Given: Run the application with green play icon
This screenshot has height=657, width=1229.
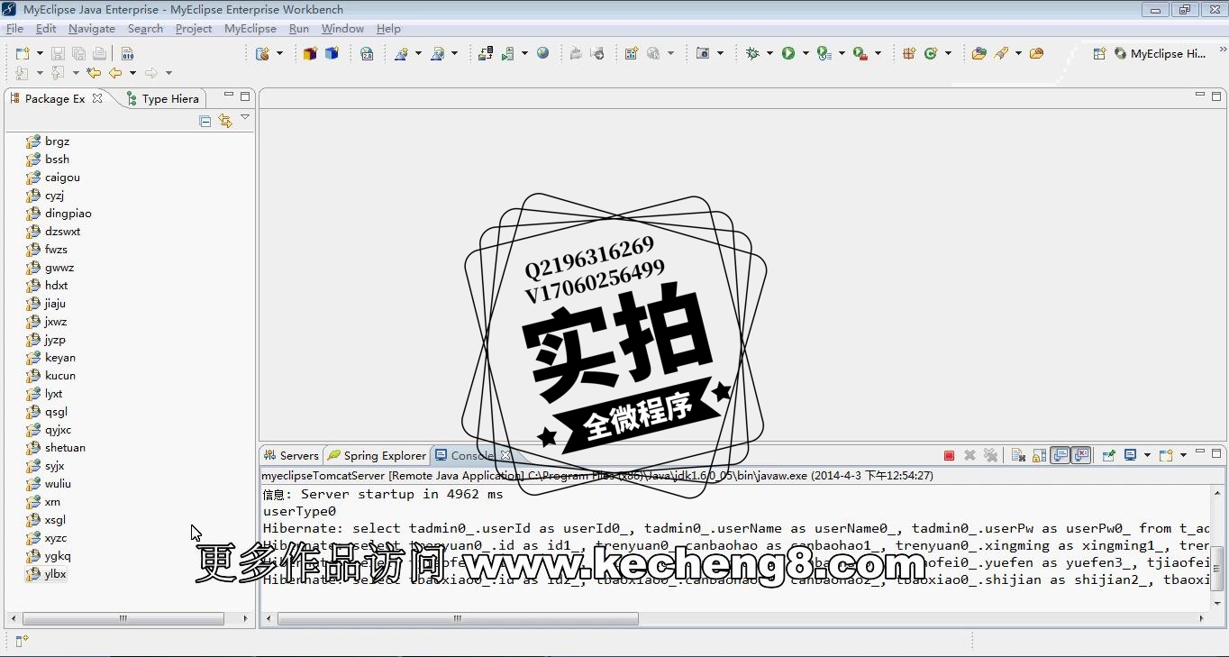Looking at the screenshot, I should 788,54.
